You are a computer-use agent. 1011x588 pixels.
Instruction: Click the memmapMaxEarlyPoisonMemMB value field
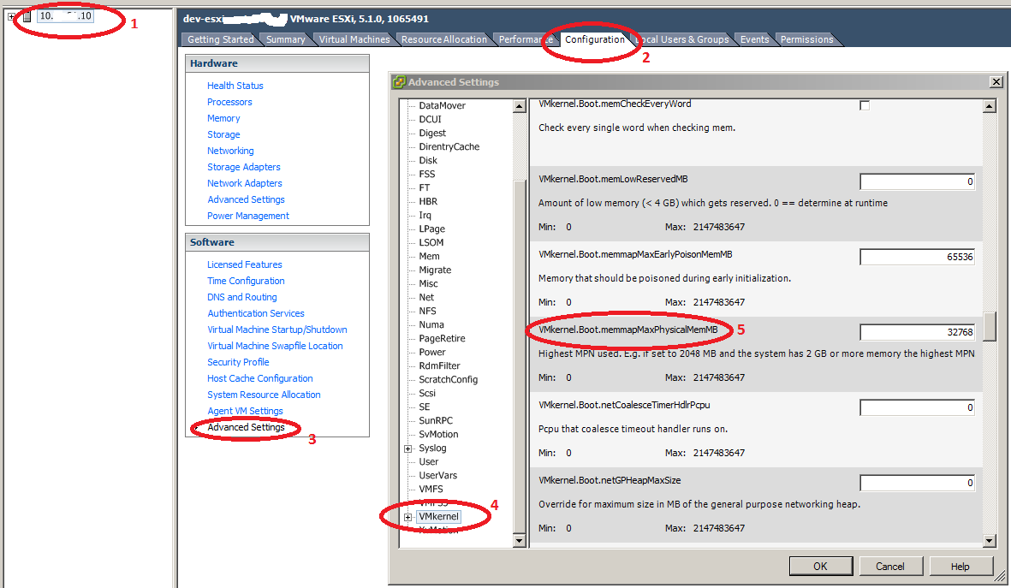(917, 257)
